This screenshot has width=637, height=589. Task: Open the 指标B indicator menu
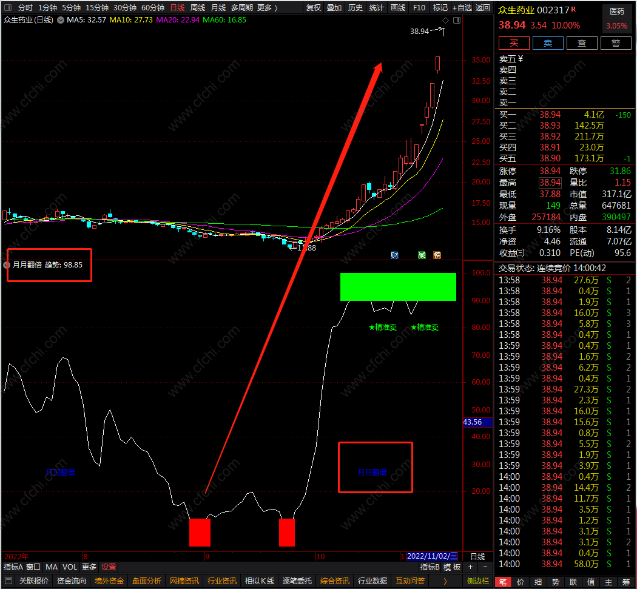click(430, 567)
